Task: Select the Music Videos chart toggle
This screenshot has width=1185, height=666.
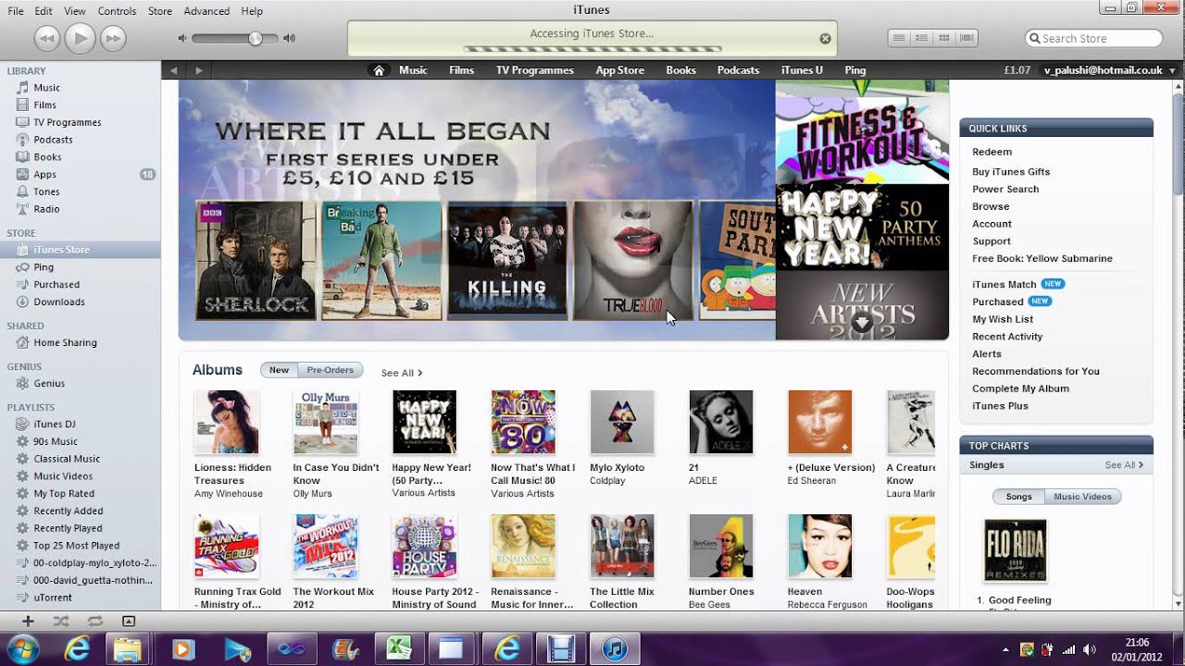Action: pyautogui.click(x=1082, y=497)
